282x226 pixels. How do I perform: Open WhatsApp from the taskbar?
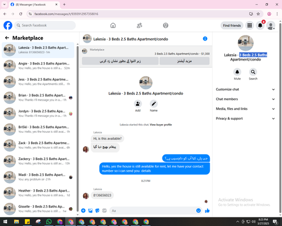click(49, 221)
